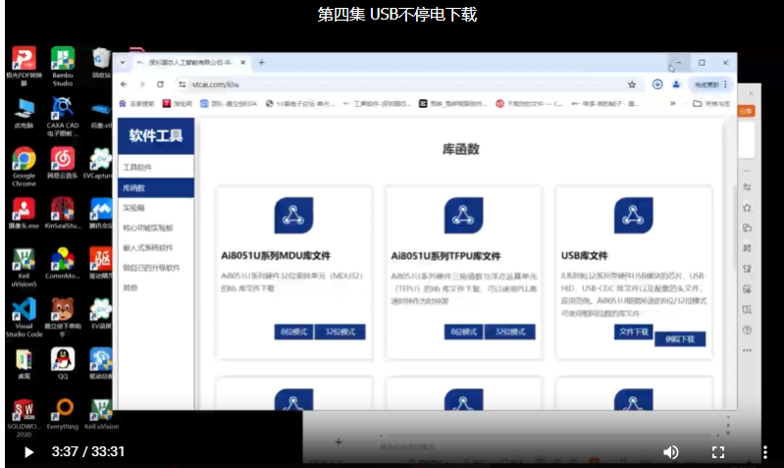Select 实验箱 in the sidebar menu
The image size is (784, 468).
click(x=156, y=207)
